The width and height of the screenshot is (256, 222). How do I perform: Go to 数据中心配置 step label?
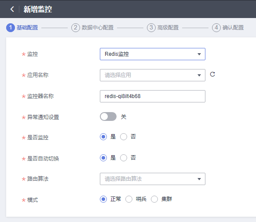[98, 28]
